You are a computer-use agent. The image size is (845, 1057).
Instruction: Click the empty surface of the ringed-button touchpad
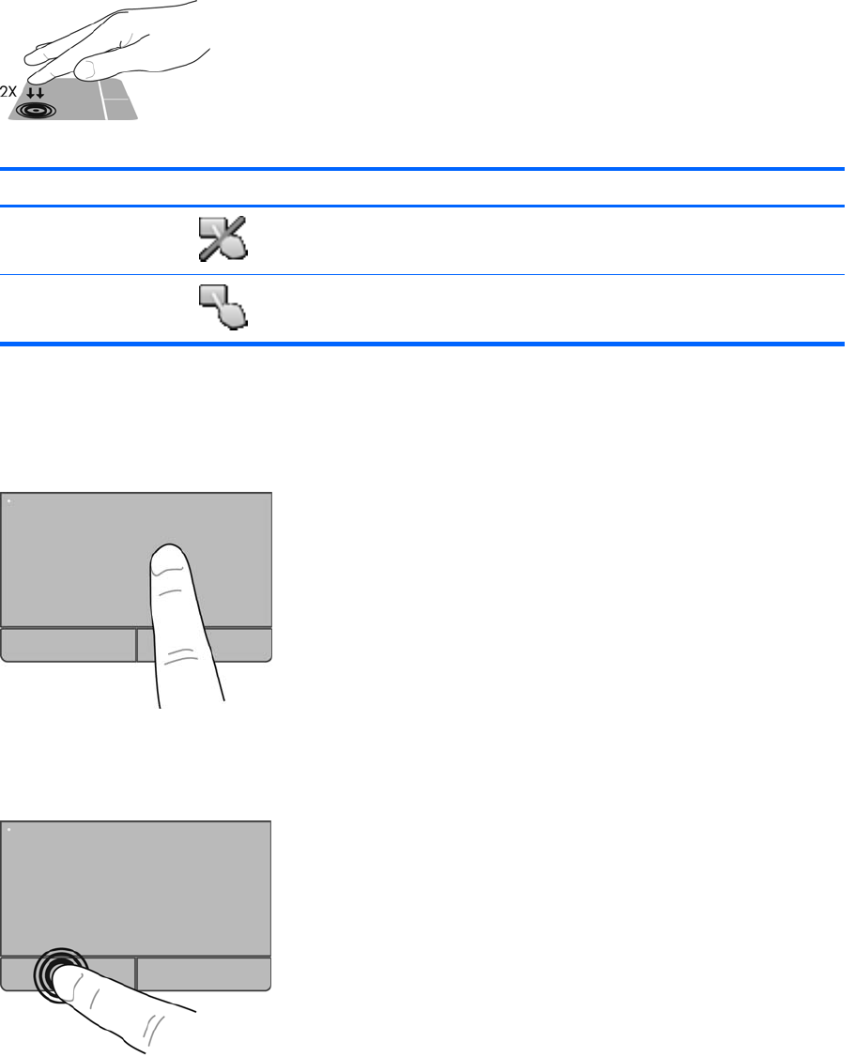(x=135, y=888)
